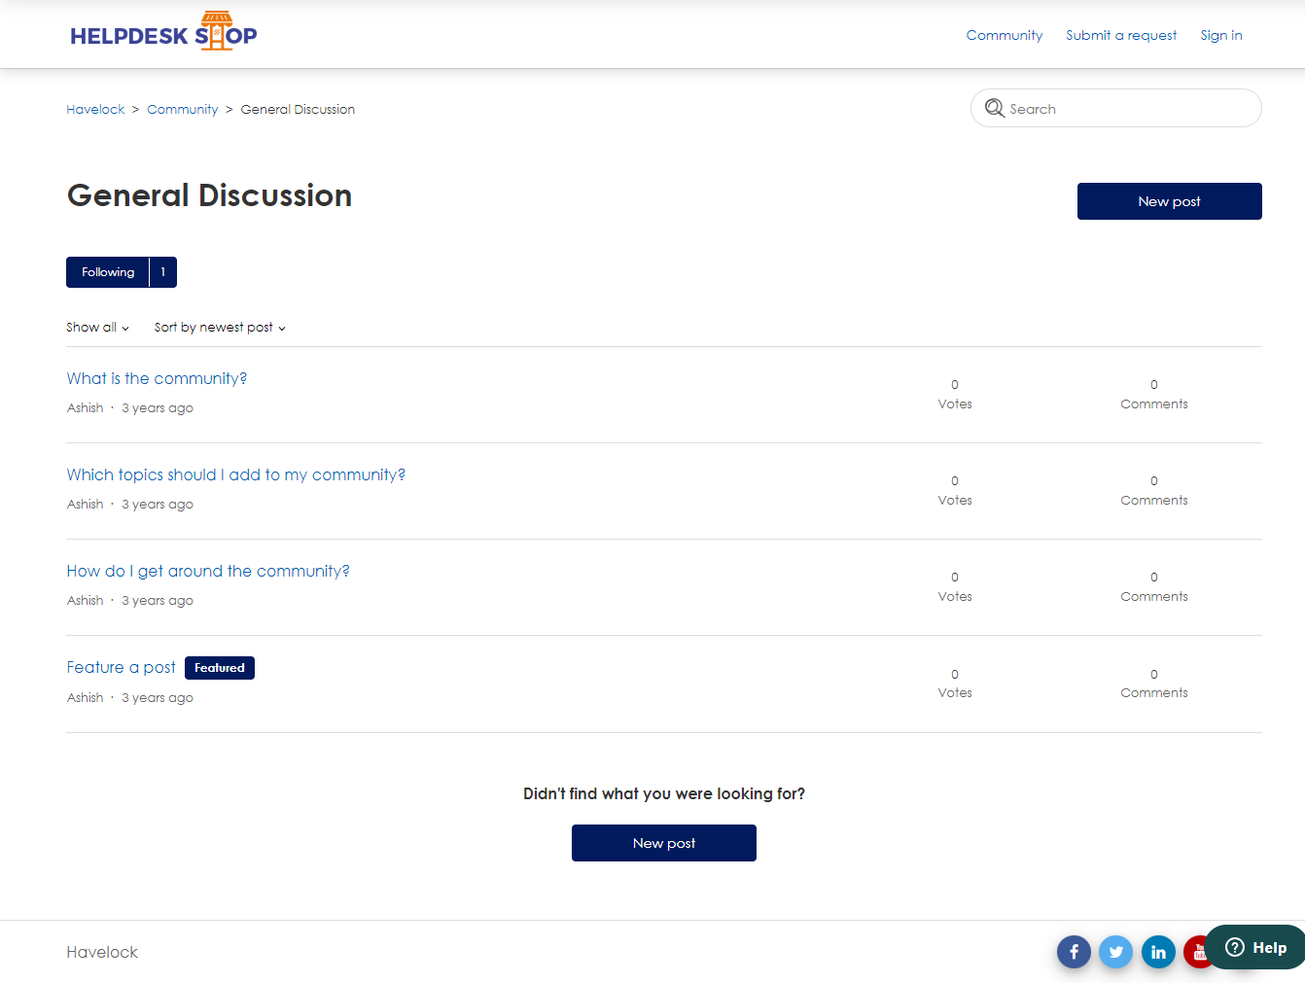Go to Havelock breadcrumb link

(x=95, y=110)
